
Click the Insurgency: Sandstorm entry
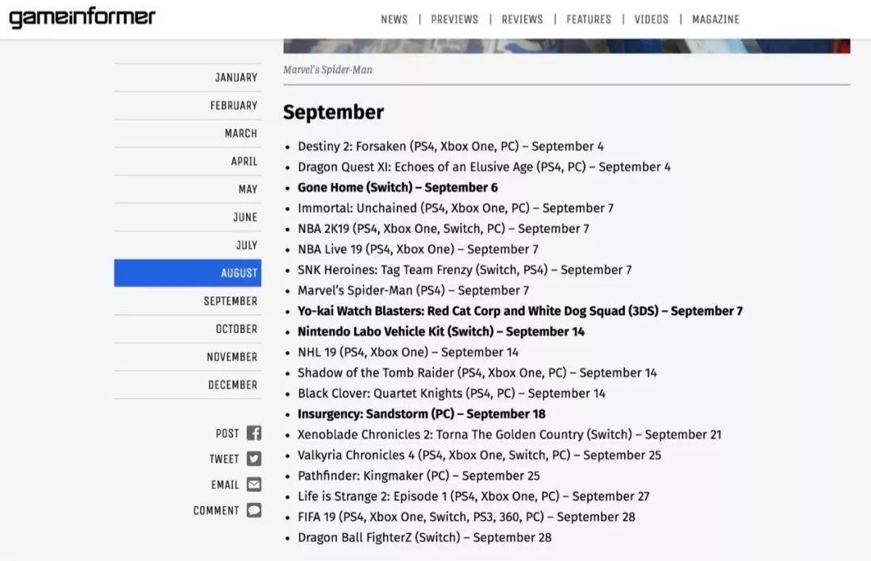click(x=422, y=413)
